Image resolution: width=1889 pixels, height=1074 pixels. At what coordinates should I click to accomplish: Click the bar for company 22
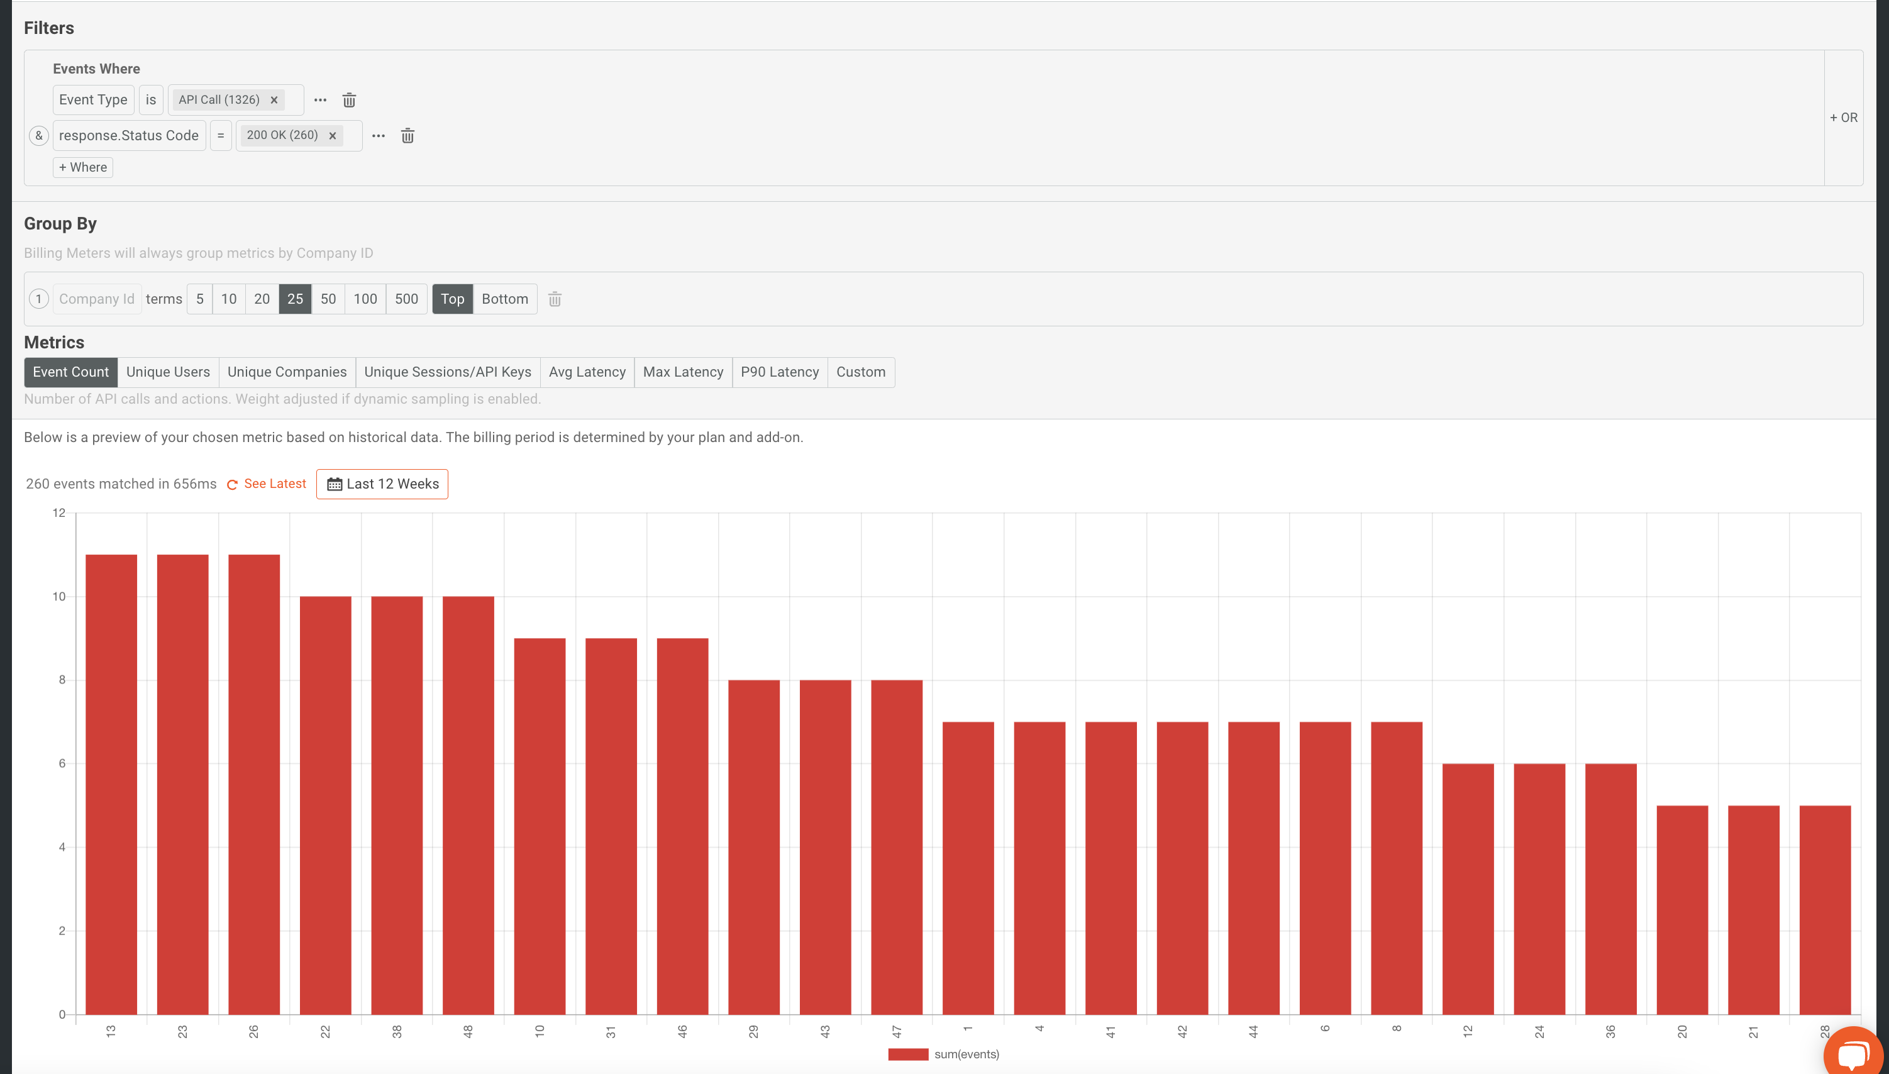pos(325,805)
